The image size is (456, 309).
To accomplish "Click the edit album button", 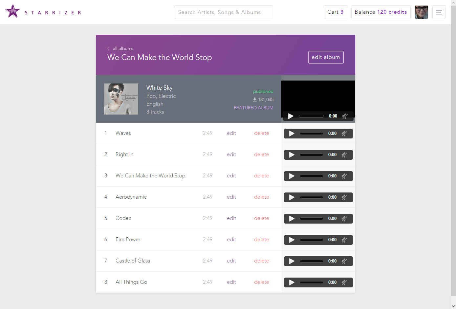I will (326, 57).
